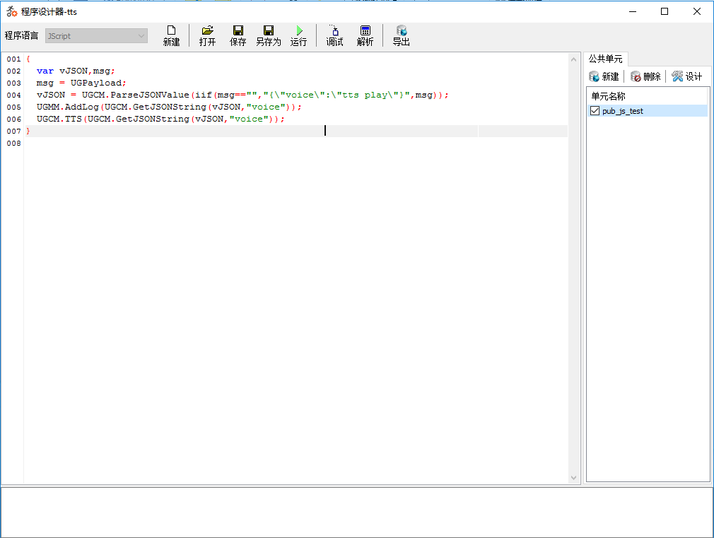Screen dimensions: 714x538
Task: Click the 另存为 (Save As) icon
Action: pos(268,35)
